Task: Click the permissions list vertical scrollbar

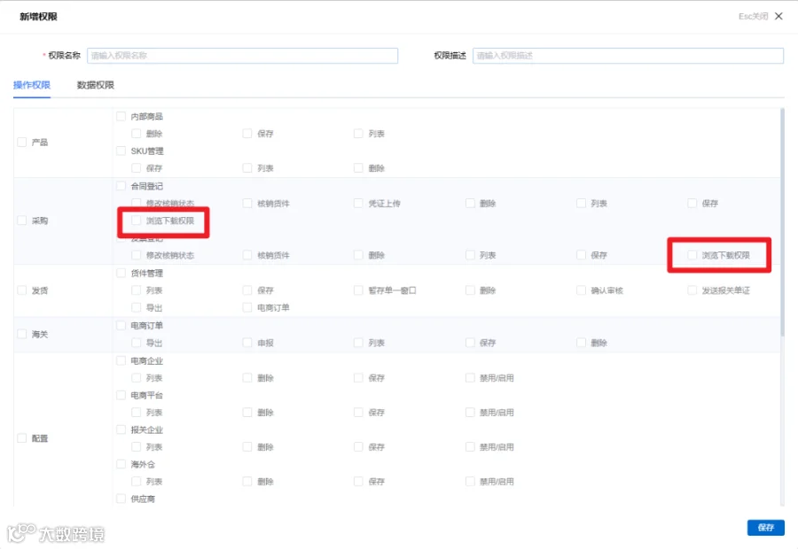Action: click(x=782, y=222)
